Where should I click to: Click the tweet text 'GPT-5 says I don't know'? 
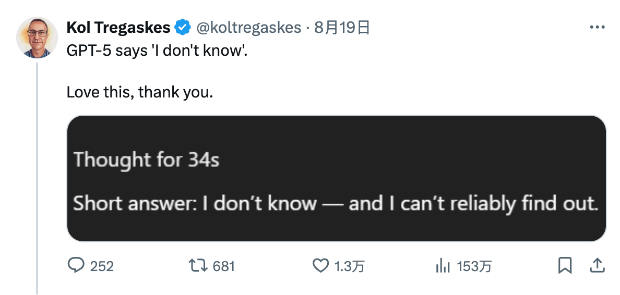point(157,52)
